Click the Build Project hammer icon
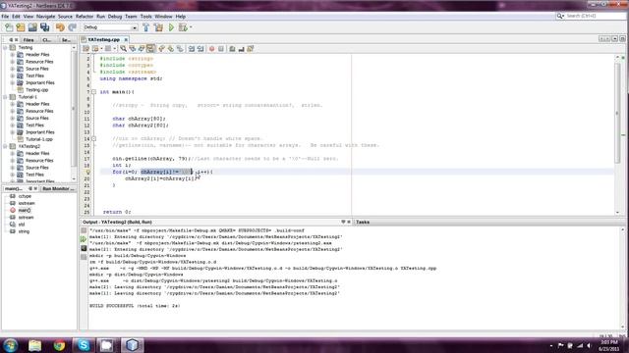The image size is (629, 353). pyautogui.click(x=146, y=27)
